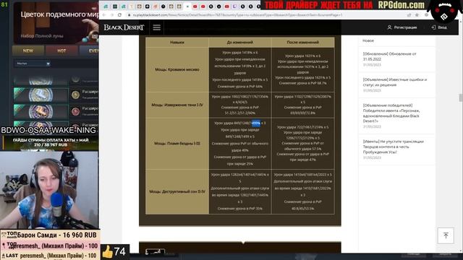Click the Мощь: Деструктивный сон cell
The width and height of the screenshot is (463, 260).
(177, 191)
